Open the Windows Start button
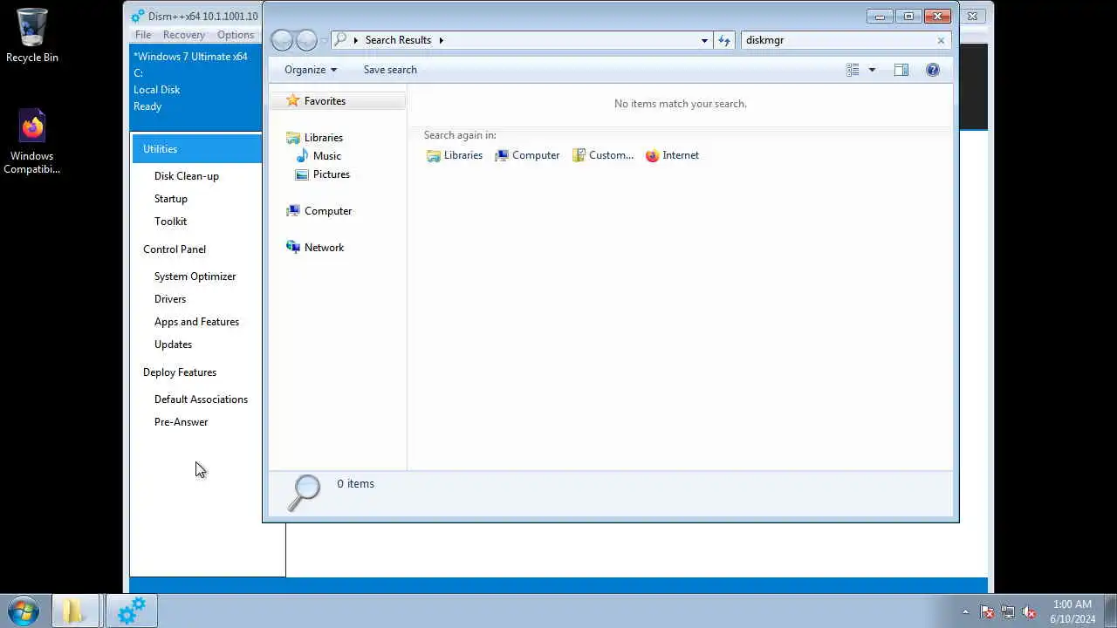This screenshot has height=628, width=1117. click(x=24, y=611)
